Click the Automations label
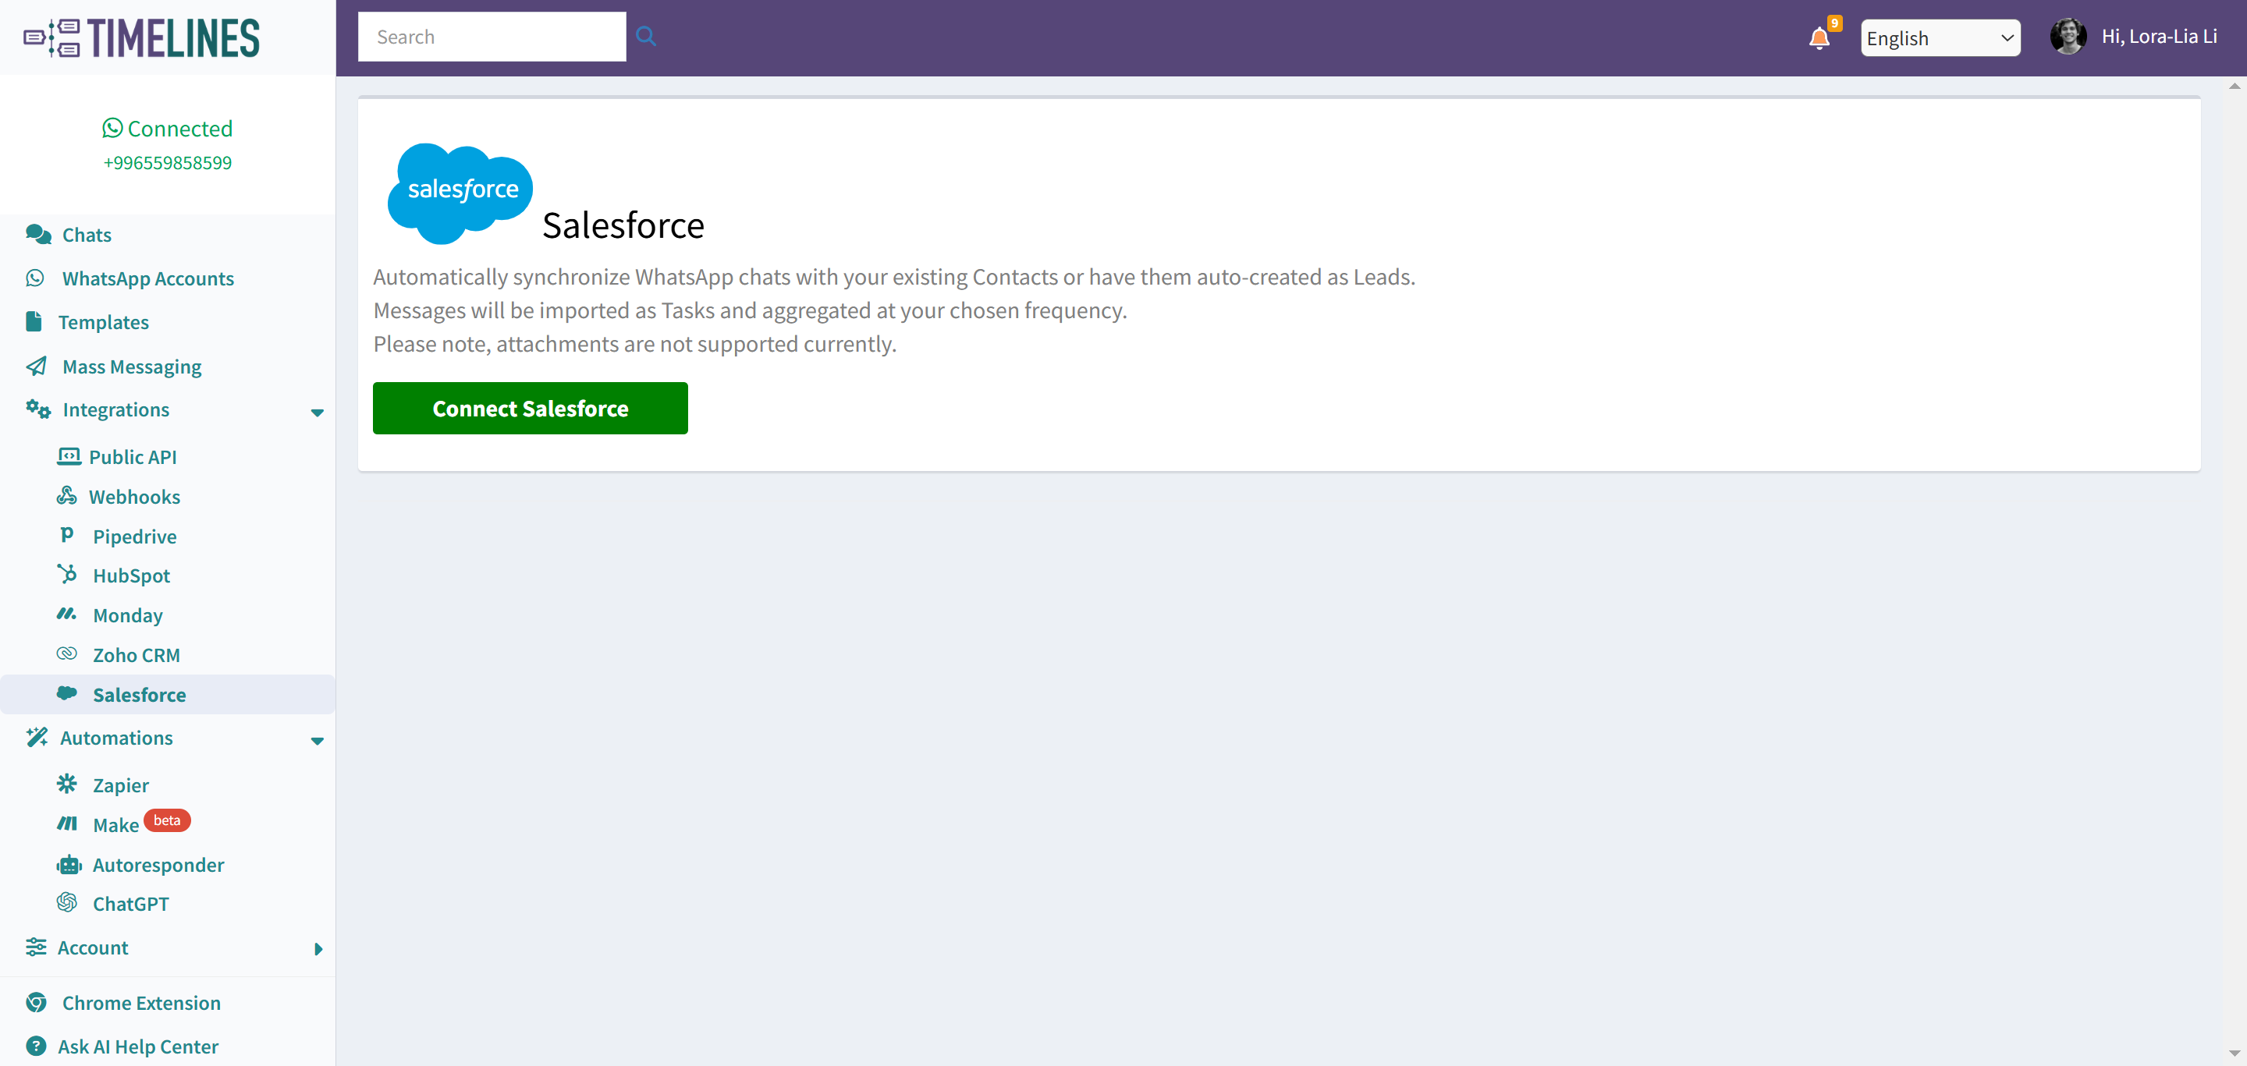 (117, 738)
